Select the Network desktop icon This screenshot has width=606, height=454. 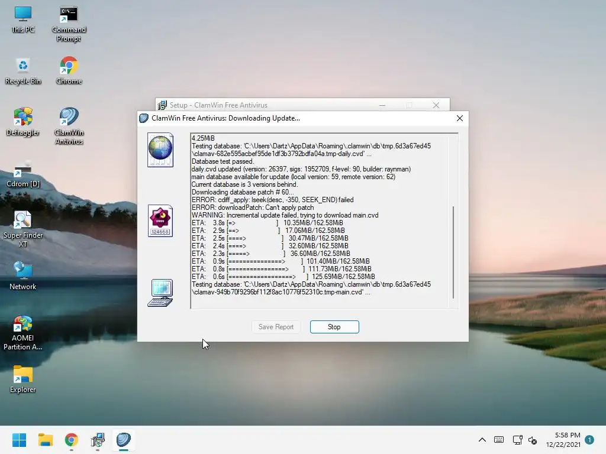(x=23, y=276)
